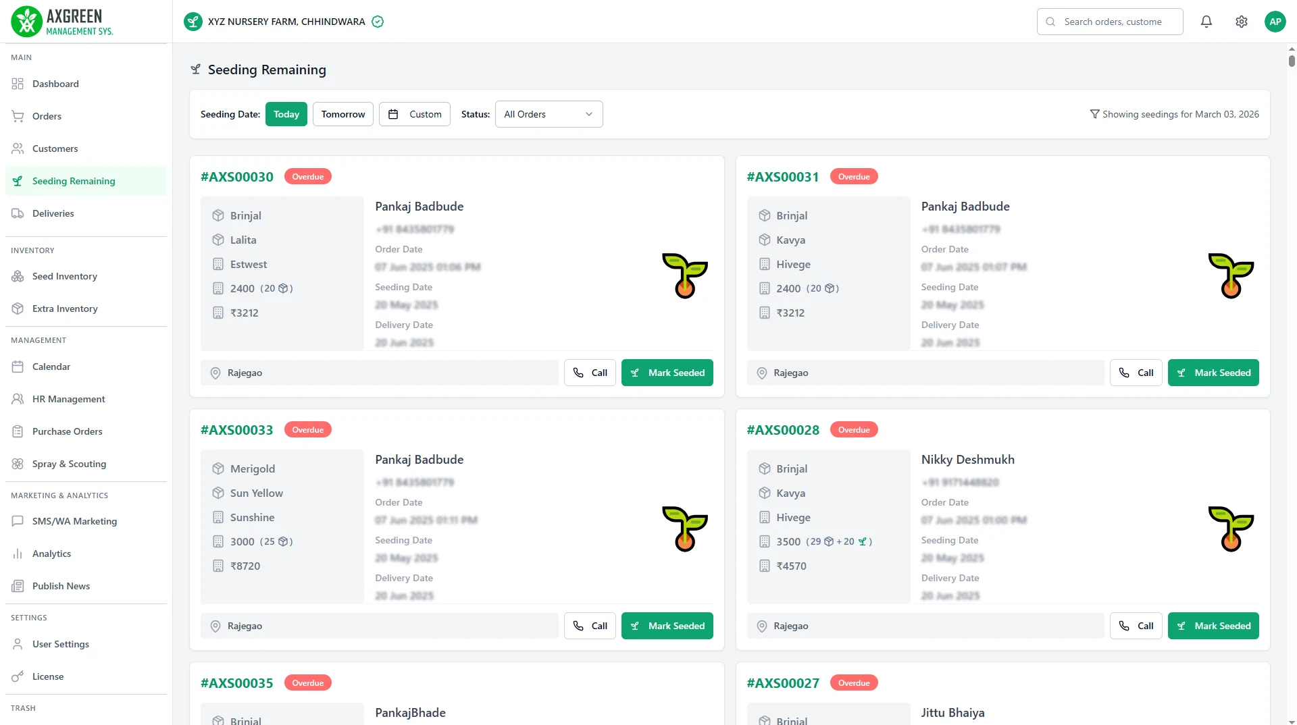Go to Spray & Scouting section
The height and width of the screenshot is (725, 1297).
click(x=69, y=464)
